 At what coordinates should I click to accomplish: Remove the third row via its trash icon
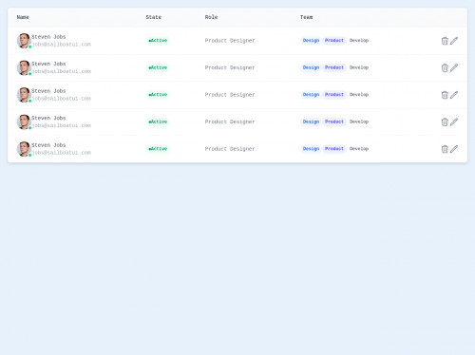pyautogui.click(x=445, y=95)
